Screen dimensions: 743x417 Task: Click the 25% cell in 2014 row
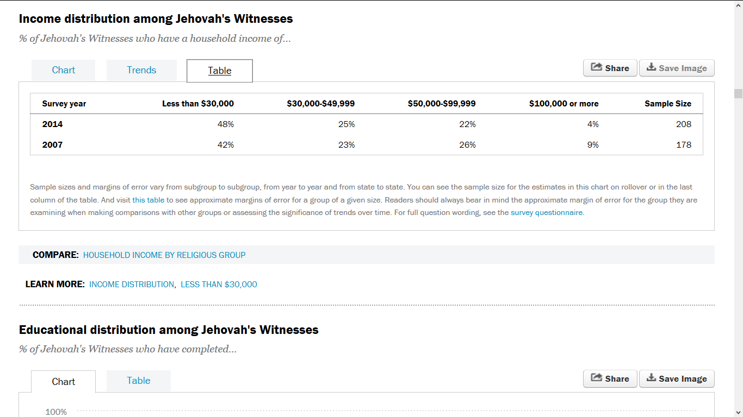(x=346, y=124)
